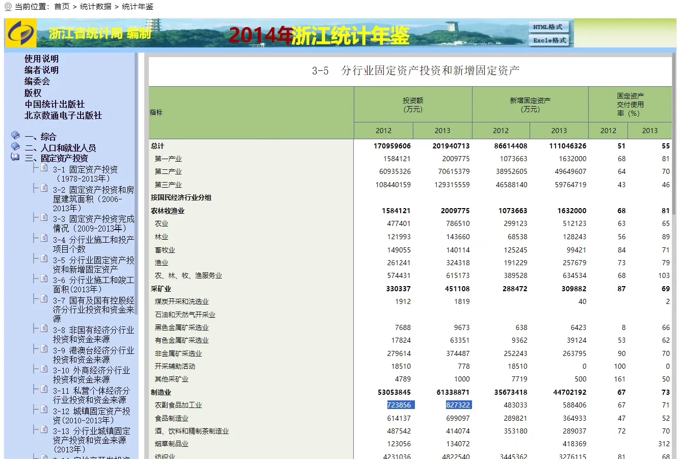Click the Zhejiang statistics bureau logo in banner
This screenshot has height=459, width=681.
[20, 34]
